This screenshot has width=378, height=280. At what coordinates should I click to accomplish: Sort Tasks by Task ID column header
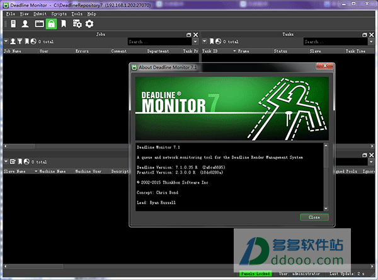click(x=219, y=51)
